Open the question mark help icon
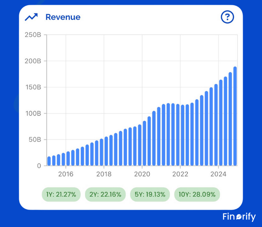Image resolution: width=262 pixels, height=227 pixels. click(x=227, y=17)
